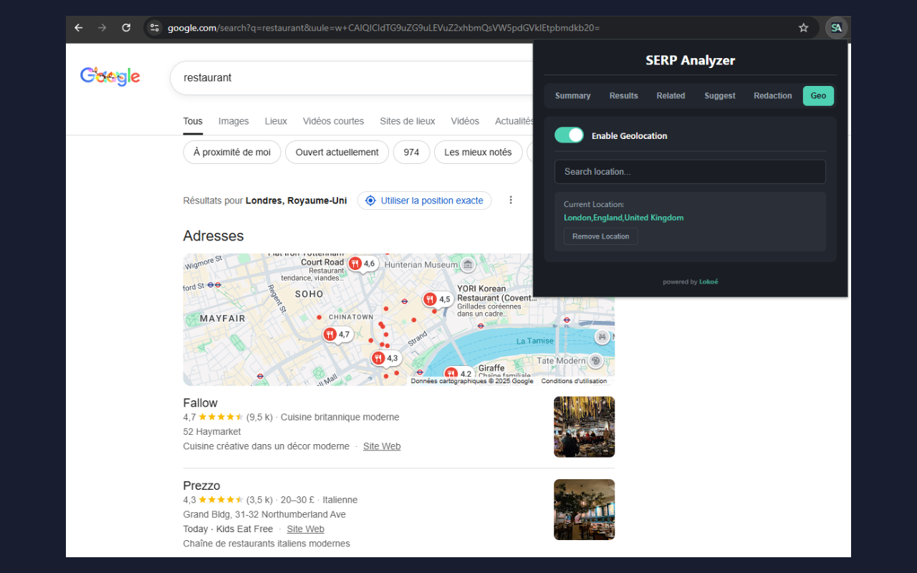The width and height of the screenshot is (917, 573).
Task: Switch to Vidéos search tab
Action: [465, 121]
